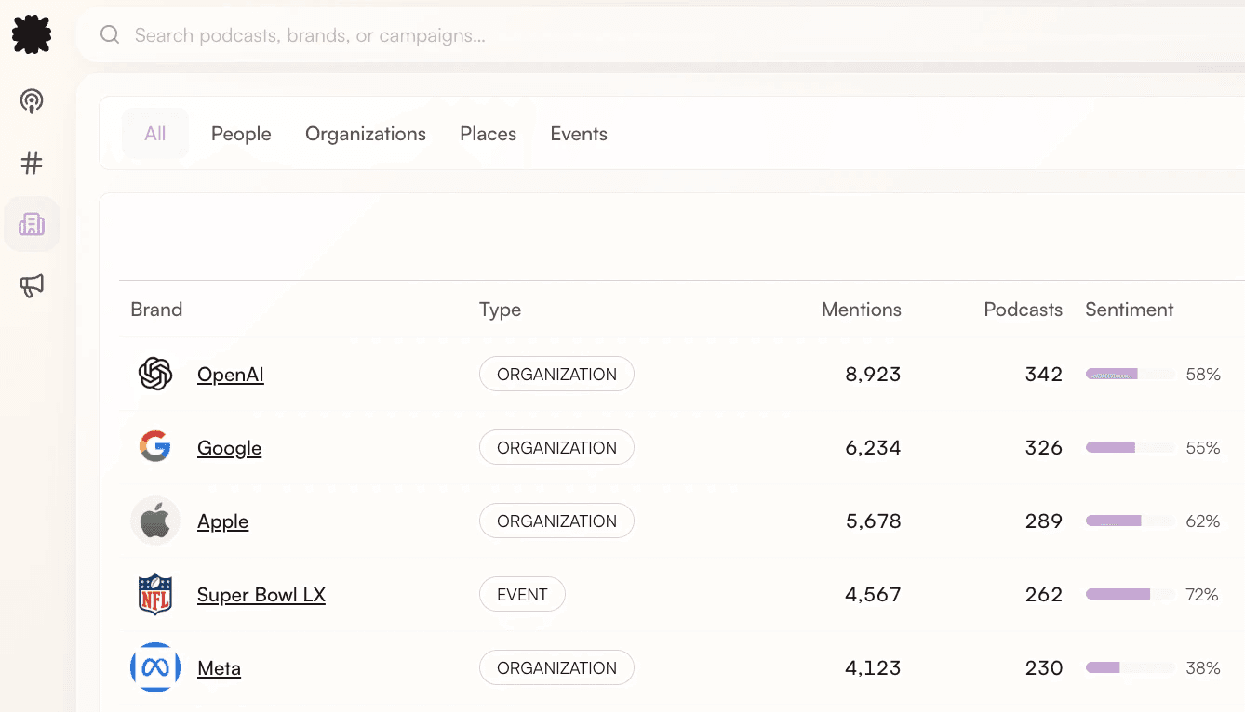
Task: Click the 342 podcasts count
Action: point(1044,375)
